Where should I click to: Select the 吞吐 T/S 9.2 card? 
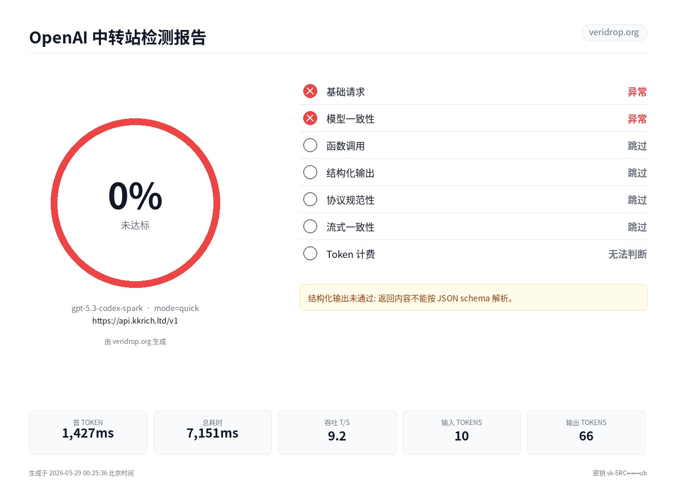coord(337,432)
